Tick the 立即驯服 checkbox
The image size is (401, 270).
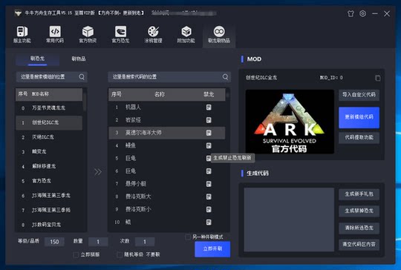pyautogui.click(x=76, y=254)
